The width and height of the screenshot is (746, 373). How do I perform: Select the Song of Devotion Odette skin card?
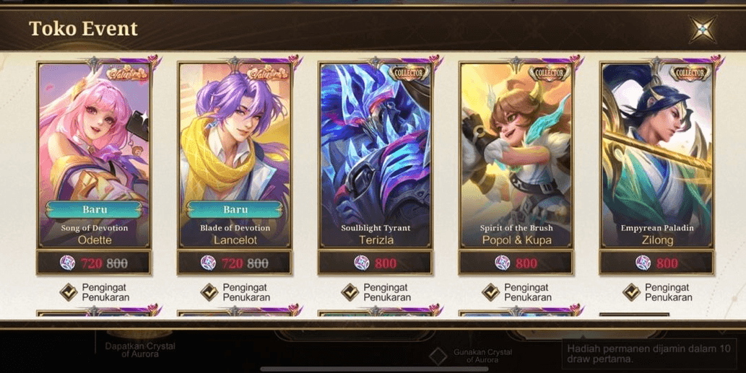pos(94,155)
